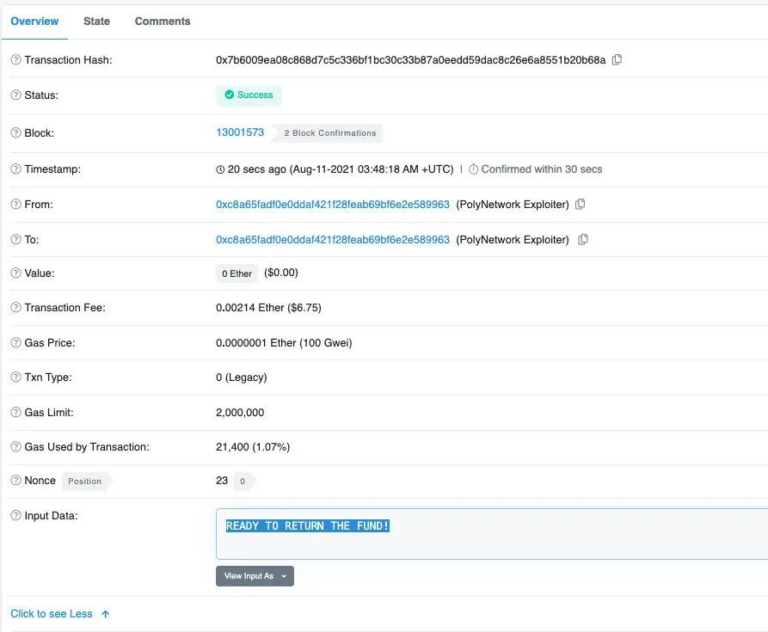Screen dimensions: 768x632
Task: Open the To address link
Action: 333,239
